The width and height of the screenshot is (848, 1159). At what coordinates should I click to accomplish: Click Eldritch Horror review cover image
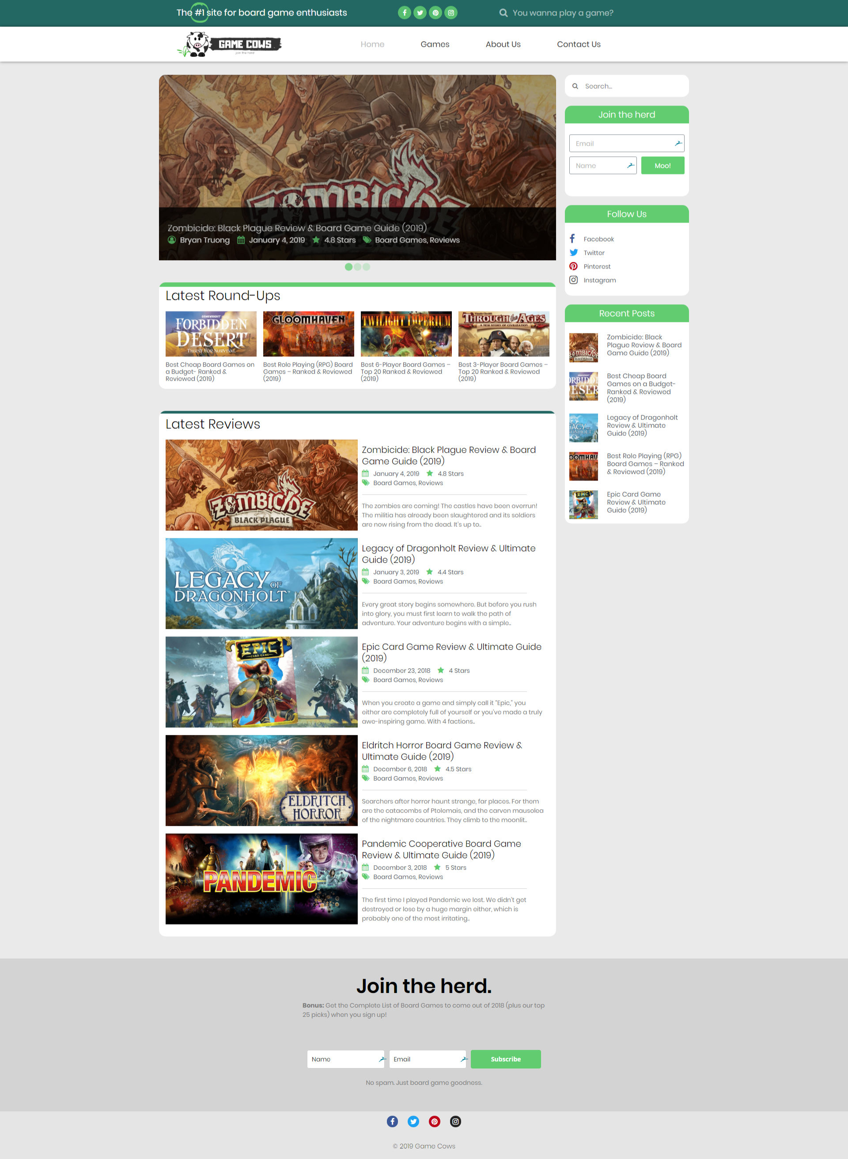261,780
